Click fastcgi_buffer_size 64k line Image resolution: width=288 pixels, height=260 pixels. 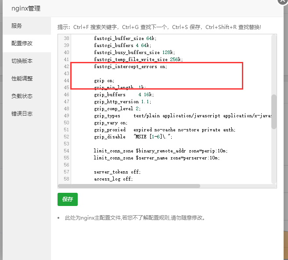tap(125, 38)
